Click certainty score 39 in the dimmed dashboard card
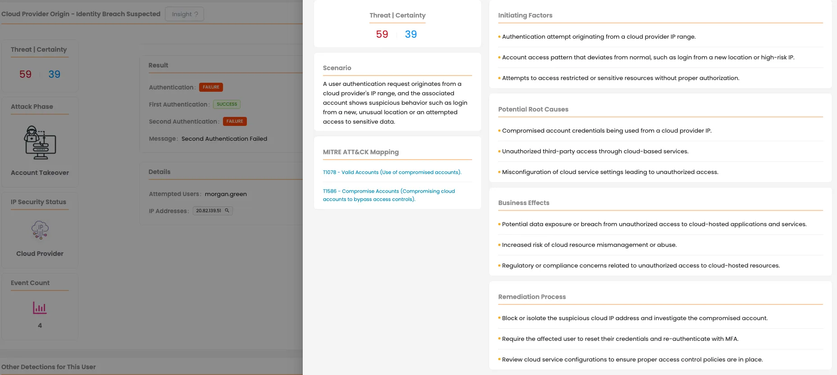 [54, 74]
